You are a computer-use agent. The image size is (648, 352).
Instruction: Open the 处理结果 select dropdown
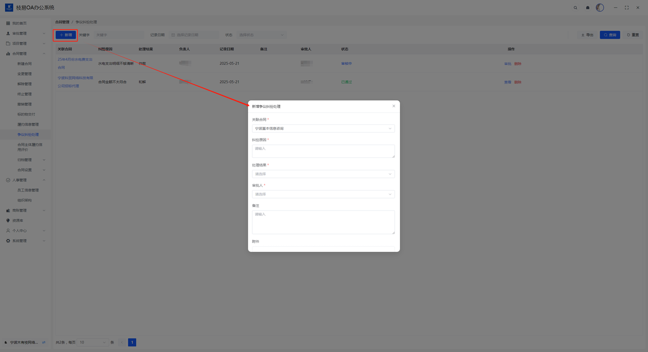coord(323,174)
